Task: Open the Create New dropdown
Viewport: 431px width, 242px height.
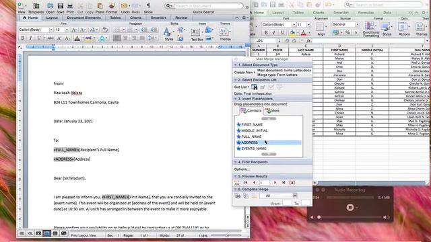Action: tap(244, 73)
